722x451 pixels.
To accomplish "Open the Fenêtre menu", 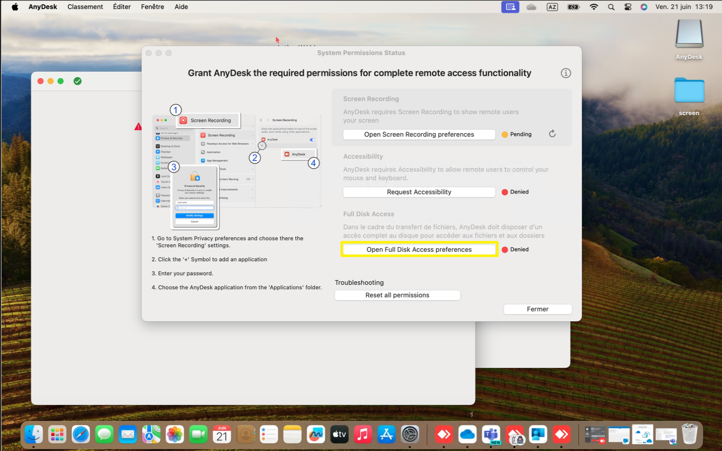I will (153, 7).
